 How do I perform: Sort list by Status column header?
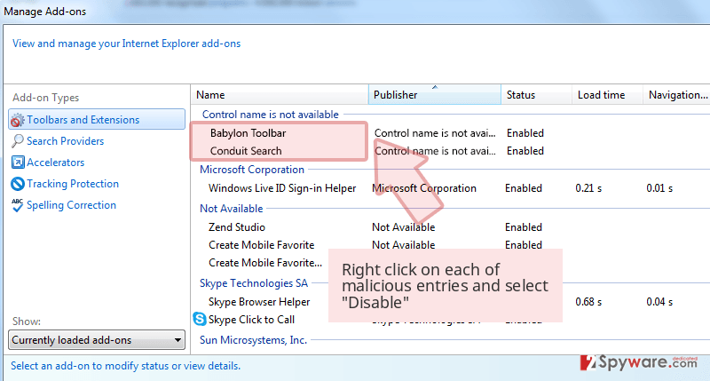coord(537,95)
